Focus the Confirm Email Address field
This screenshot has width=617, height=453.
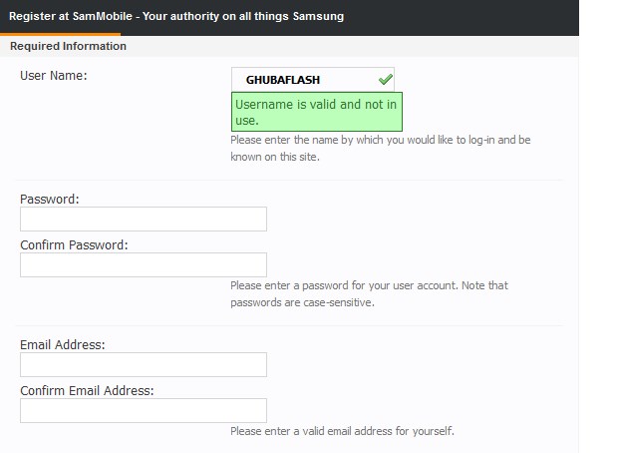(x=144, y=410)
